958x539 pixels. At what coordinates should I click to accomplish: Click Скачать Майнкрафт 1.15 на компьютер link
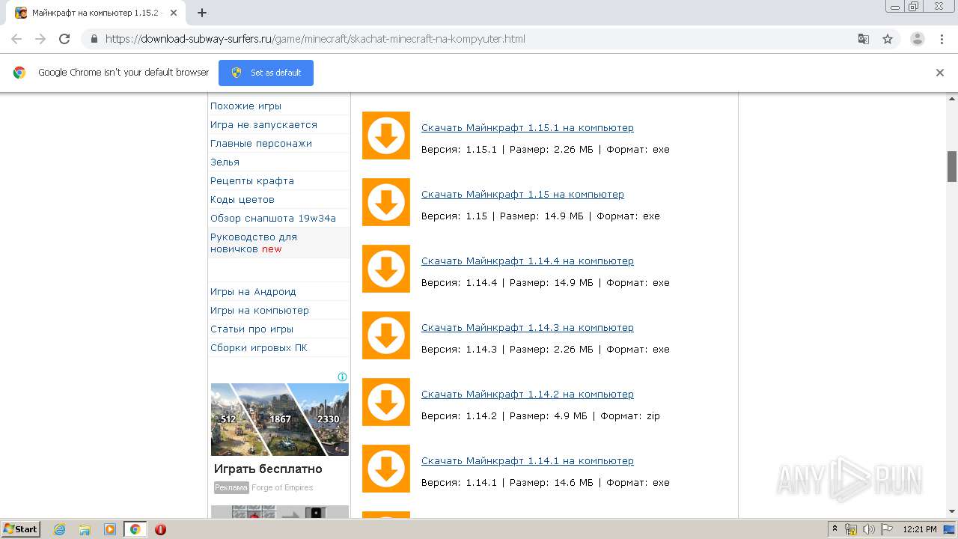coord(522,194)
